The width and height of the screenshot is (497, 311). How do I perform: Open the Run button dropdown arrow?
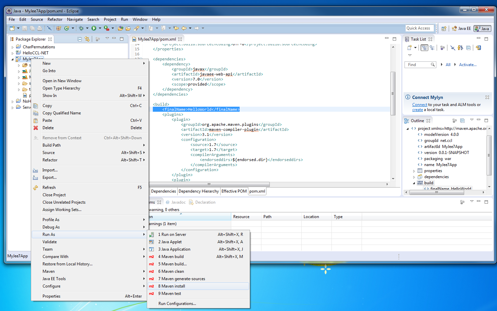(x=100, y=29)
